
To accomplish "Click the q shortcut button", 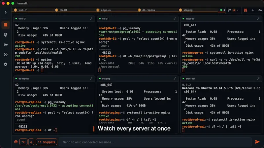I will pos(31,142).
